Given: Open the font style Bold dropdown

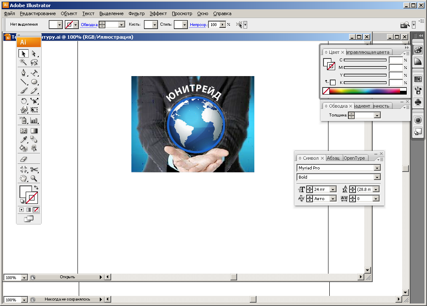Looking at the screenshot, I should pos(377,177).
